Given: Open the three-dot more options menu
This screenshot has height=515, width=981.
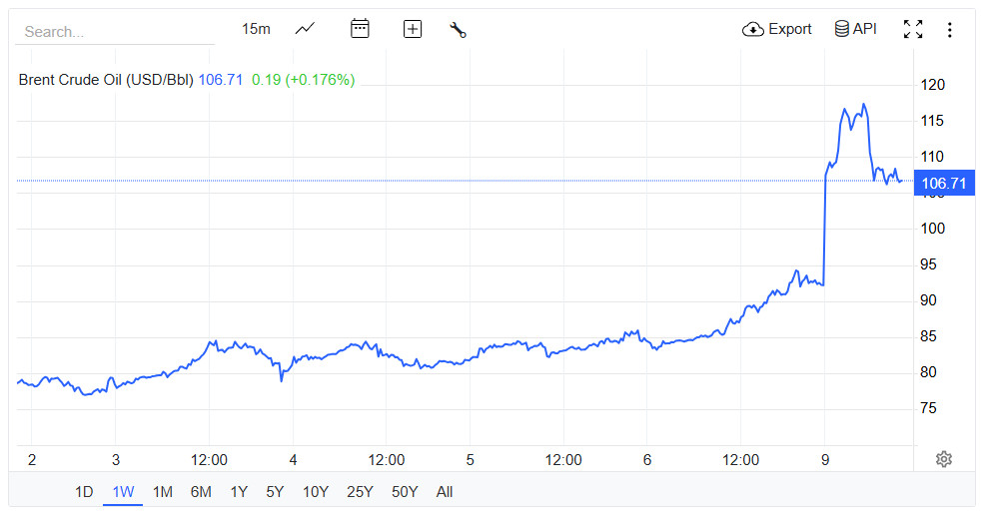Looking at the screenshot, I should tap(949, 29).
